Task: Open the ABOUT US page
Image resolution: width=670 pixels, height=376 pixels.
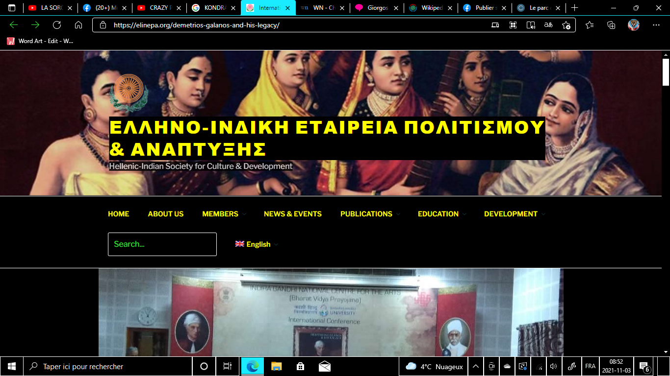Action: (x=166, y=214)
